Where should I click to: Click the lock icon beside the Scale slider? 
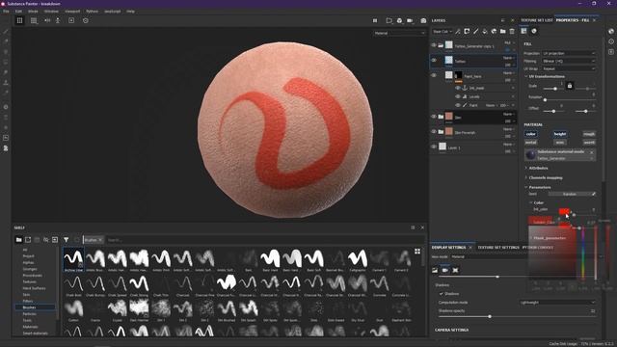[x=570, y=86]
